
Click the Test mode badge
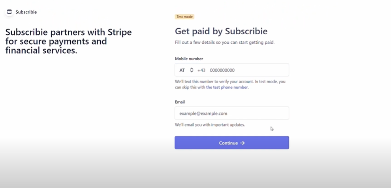(184, 17)
